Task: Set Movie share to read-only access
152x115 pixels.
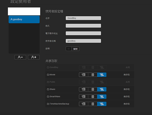Action: 93,75
